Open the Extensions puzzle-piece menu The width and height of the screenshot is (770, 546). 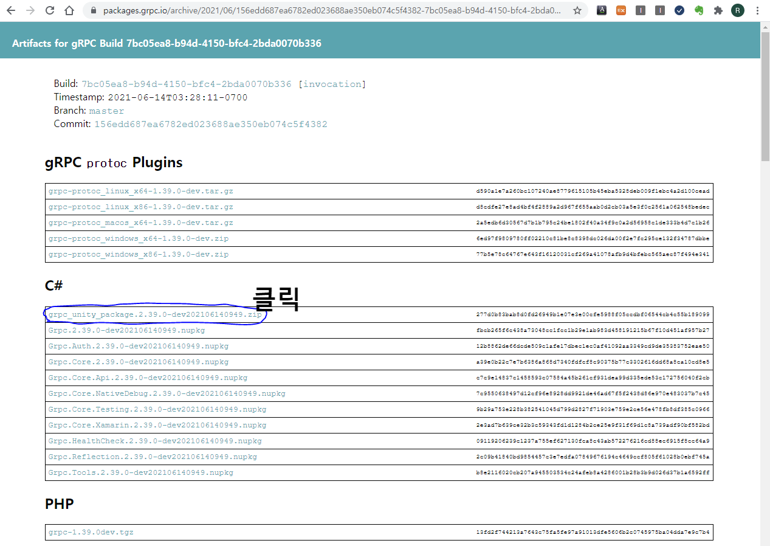(718, 10)
